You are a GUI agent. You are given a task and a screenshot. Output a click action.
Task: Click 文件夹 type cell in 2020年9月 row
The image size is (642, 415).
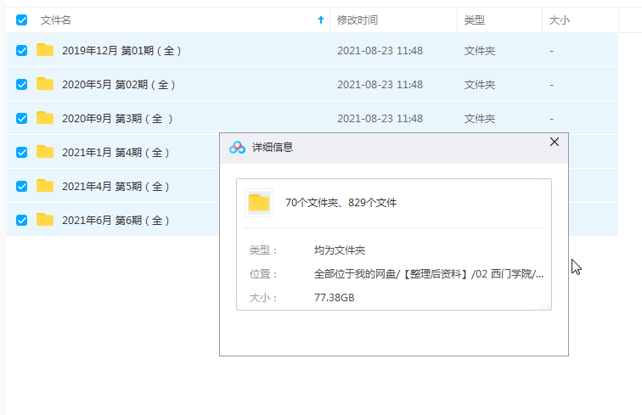(480, 119)
